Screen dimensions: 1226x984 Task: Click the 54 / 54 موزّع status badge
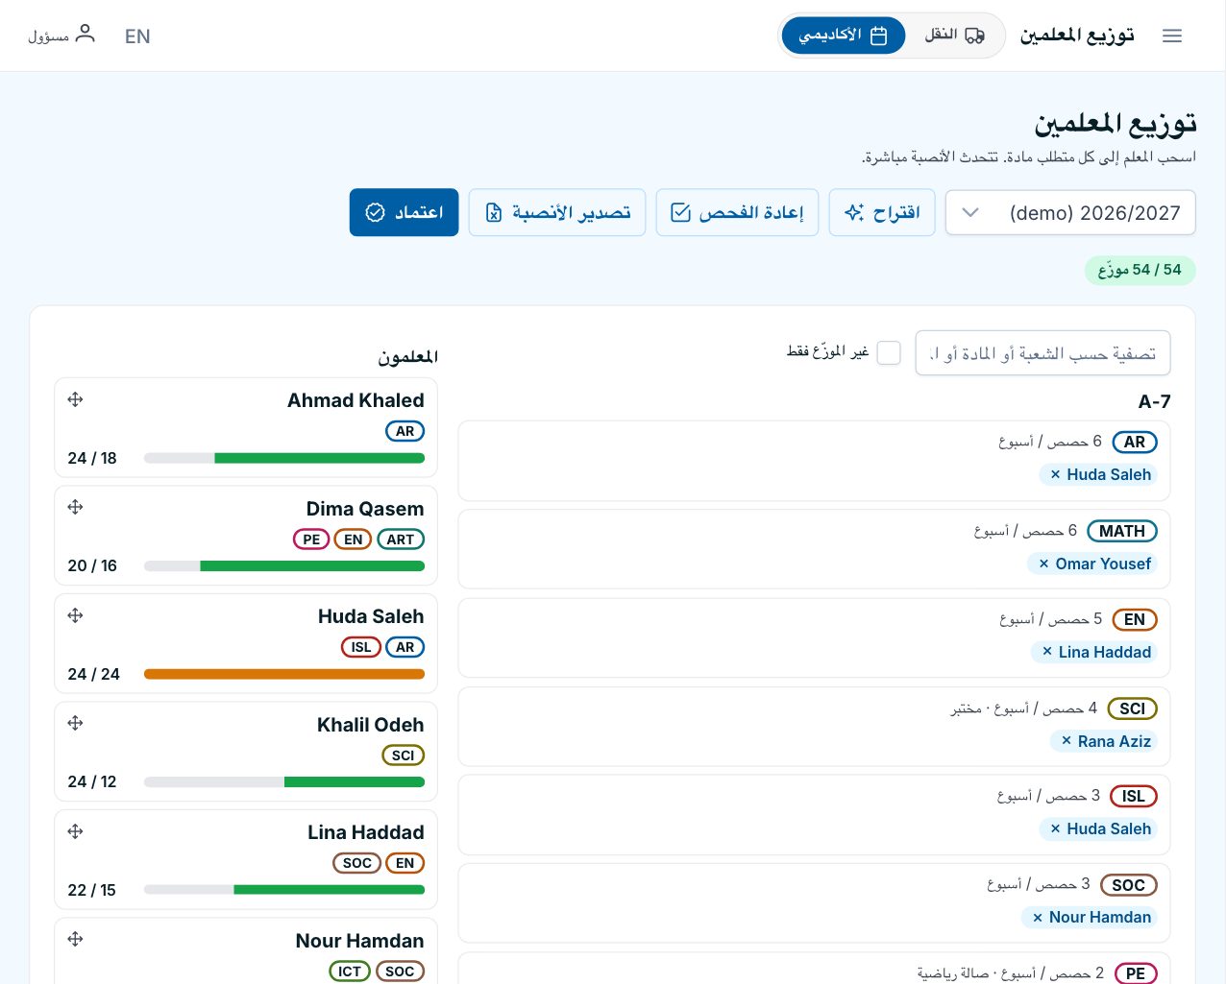(1140, 270)
